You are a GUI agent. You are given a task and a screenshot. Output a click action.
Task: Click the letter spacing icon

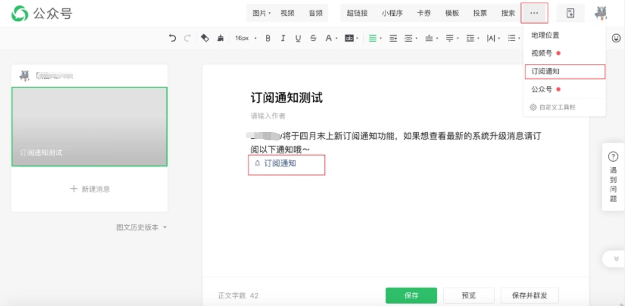point(491,39)
